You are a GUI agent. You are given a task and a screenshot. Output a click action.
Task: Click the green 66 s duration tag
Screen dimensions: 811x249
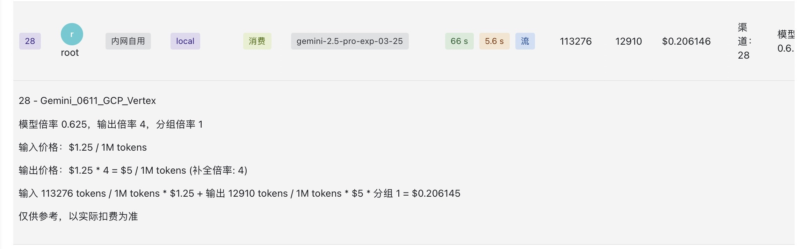pos(459,41)
